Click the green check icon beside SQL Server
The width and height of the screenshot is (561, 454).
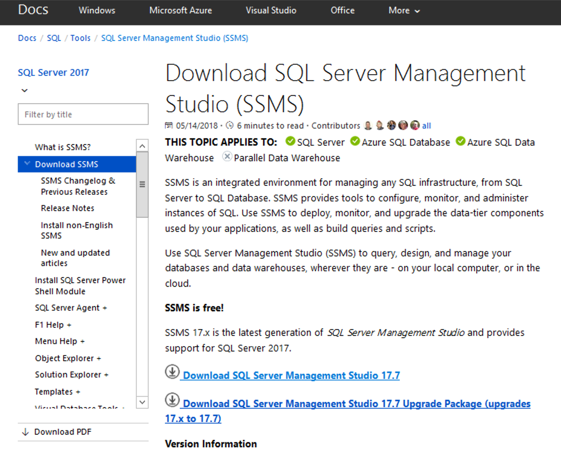coord(291,141)
